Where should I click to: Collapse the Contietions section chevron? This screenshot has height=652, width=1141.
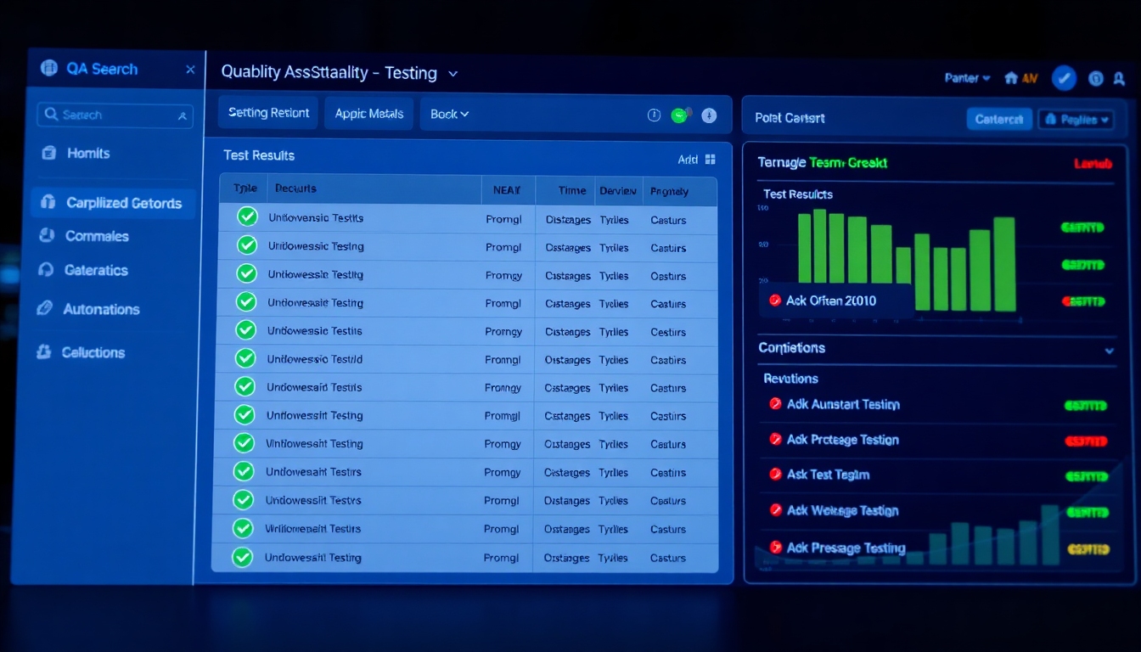coord(1109,350)
